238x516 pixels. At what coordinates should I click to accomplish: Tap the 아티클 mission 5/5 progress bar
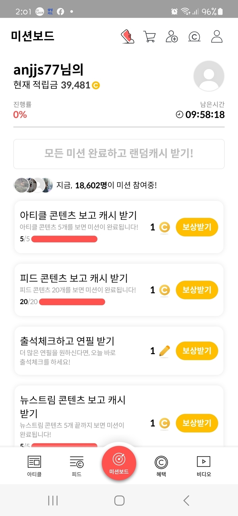[64, 239]
